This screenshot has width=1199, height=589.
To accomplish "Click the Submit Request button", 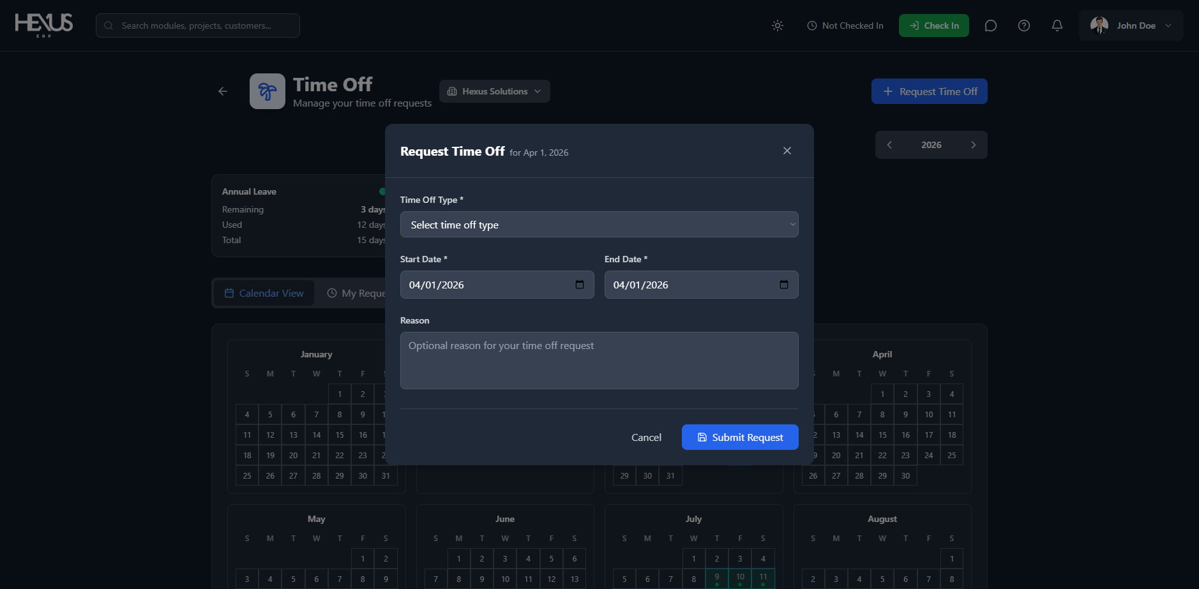I will (740, 437).
